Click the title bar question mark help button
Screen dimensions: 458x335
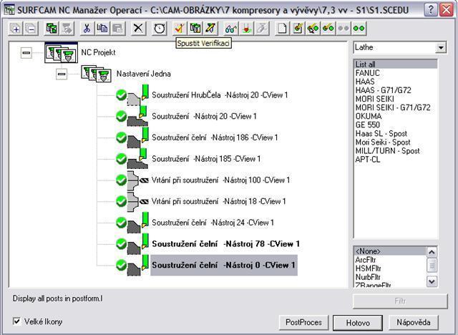pyautogui.click(x=431, y=10)
